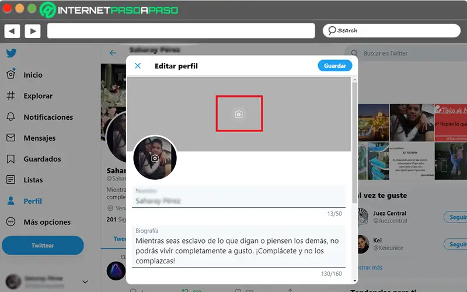Click the Guardados bookmark icon
The width and height of the screenshot is (467, 292).
click(x=11, y=159)
